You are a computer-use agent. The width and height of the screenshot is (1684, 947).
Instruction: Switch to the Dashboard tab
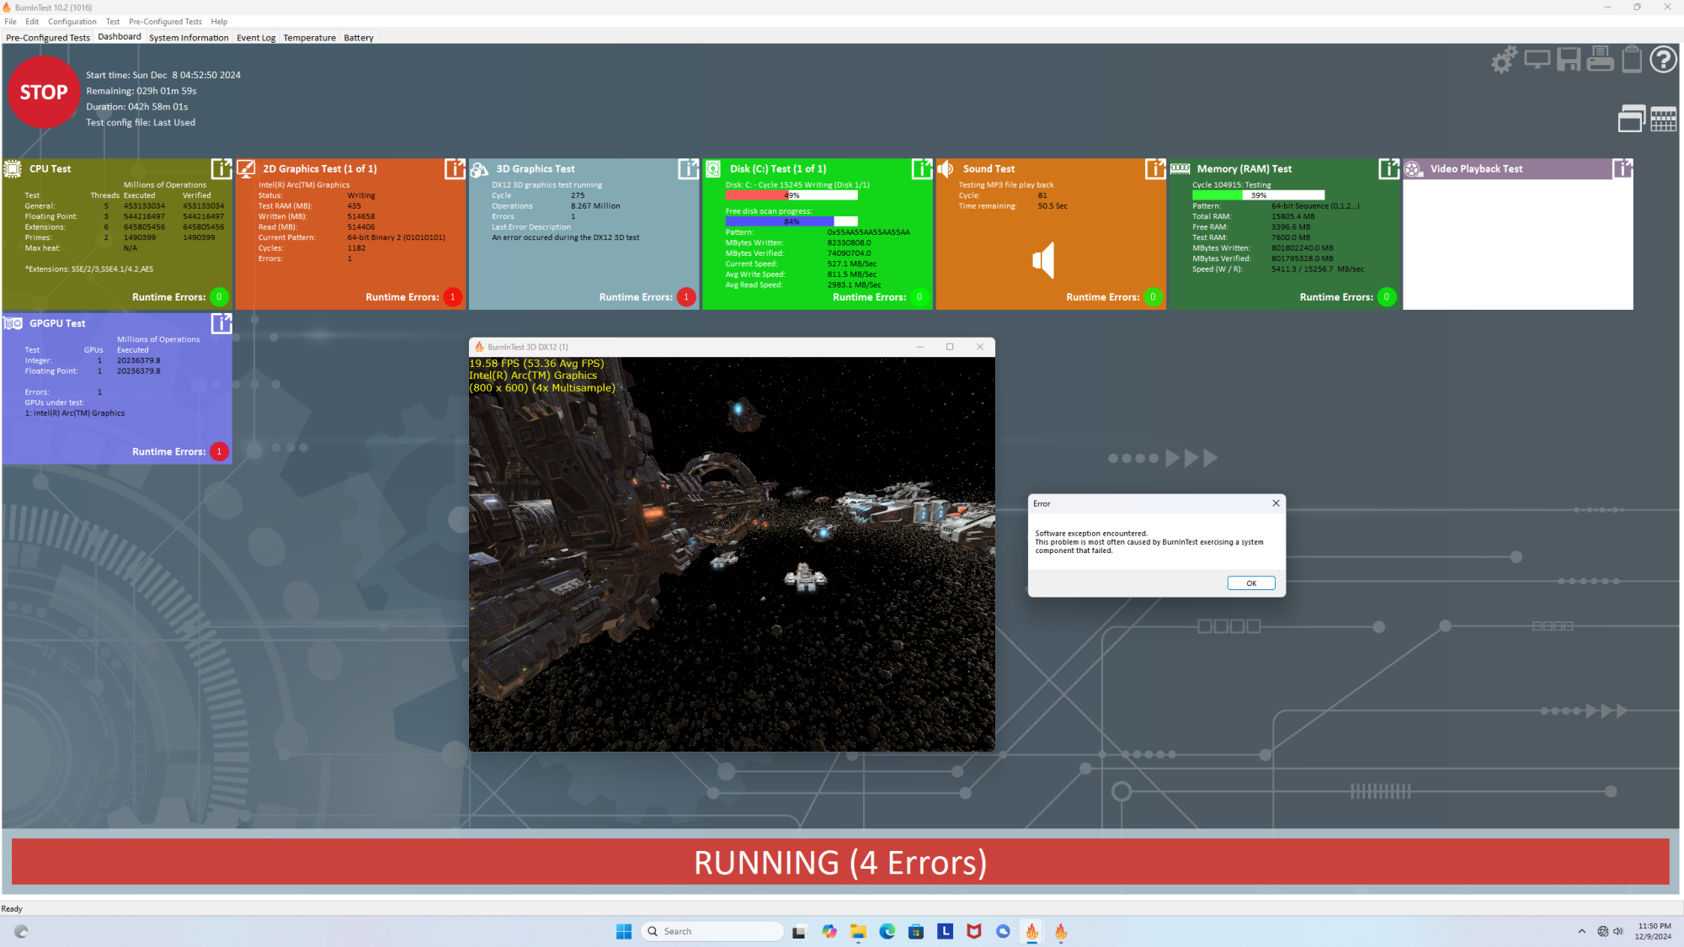coord(120,37)
